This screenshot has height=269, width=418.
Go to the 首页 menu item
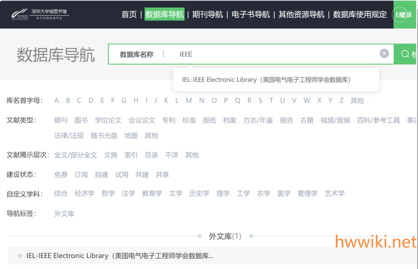[x=129, y=15]
